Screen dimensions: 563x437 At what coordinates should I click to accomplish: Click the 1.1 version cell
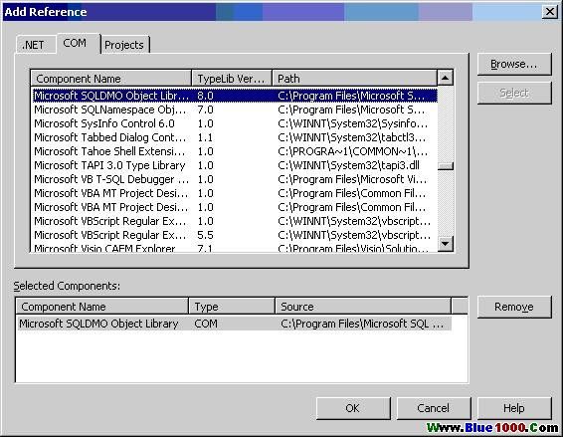(205, 137)
